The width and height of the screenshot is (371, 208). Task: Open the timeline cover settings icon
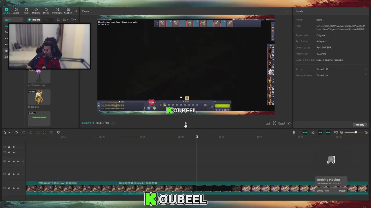point(336,132)
